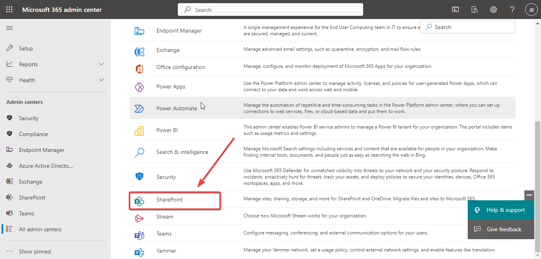541x259 pixels.
Task: Click the sidebar Security shield icon
Action: click(10, 118)
